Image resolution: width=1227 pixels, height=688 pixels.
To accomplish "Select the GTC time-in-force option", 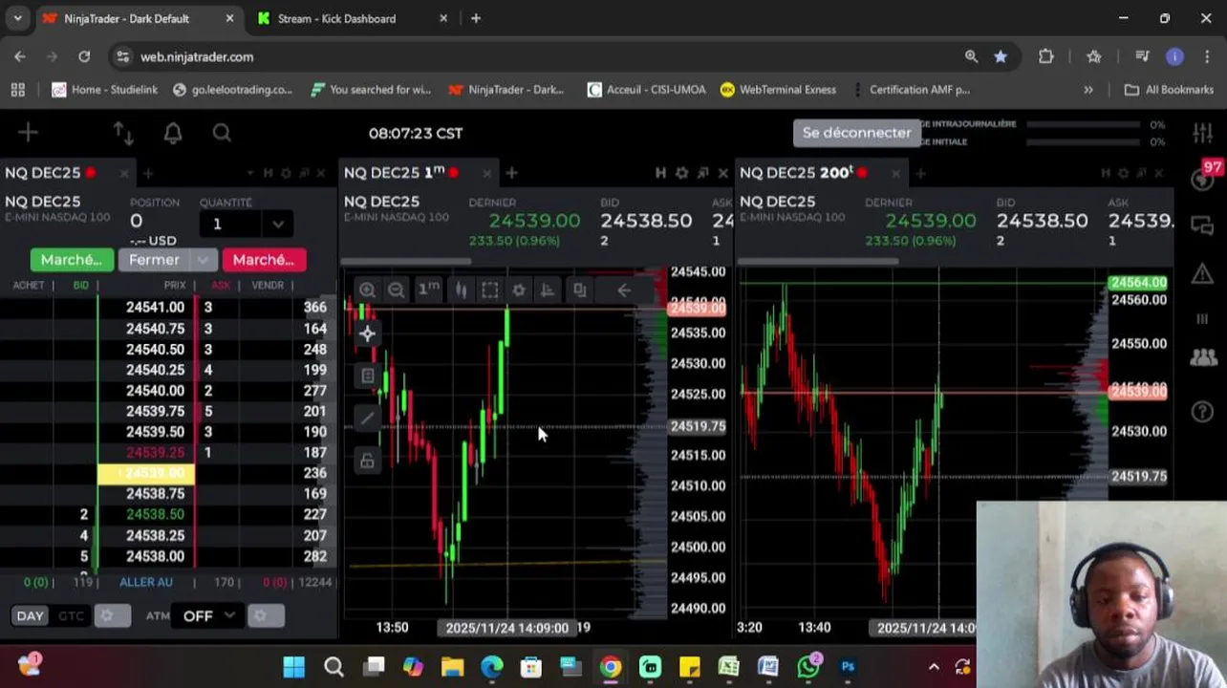I will click(71, 616).
